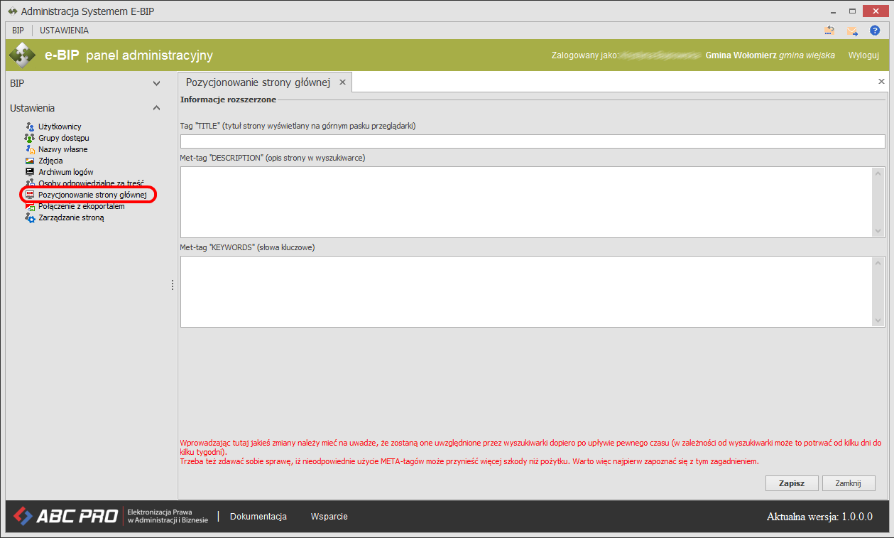Click the Zdjęcia photo icon

point(30,161)
